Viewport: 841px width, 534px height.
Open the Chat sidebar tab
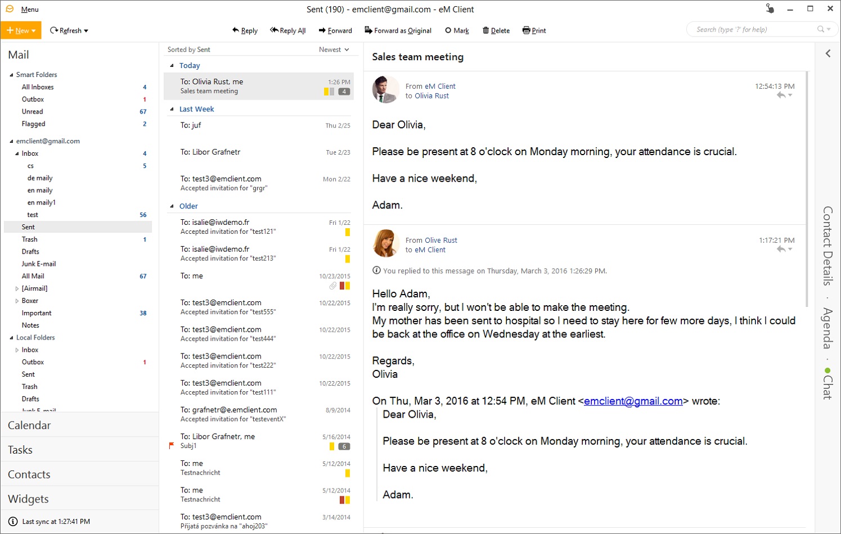(x=827, y=383)
